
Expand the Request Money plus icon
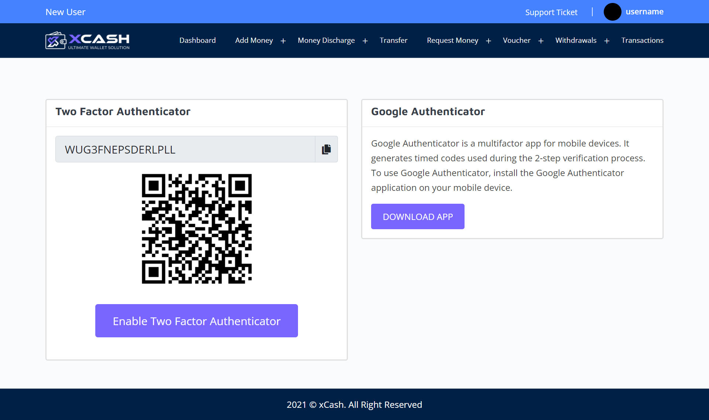pos(489,41)
